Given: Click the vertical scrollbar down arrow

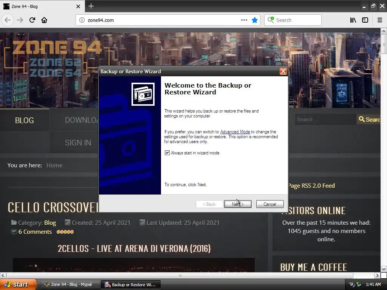Looking at the screenshot, I should pyautogui.click(x=384, y=269).
